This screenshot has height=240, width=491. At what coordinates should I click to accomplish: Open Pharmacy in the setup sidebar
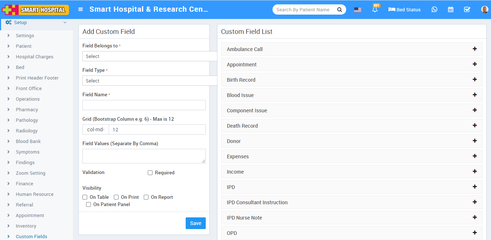click(x=27, y=109)
